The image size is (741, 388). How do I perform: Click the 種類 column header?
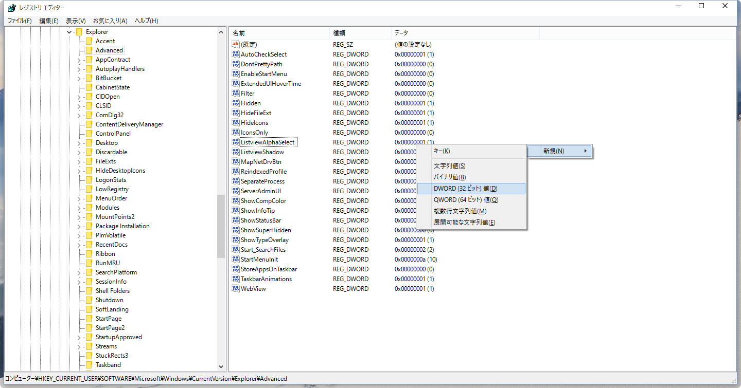[359, 33]
